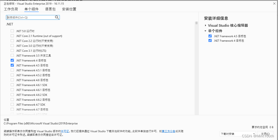Open the 语言包 tab
Screen dimensions: 278x140
click(x=50, y=9)
